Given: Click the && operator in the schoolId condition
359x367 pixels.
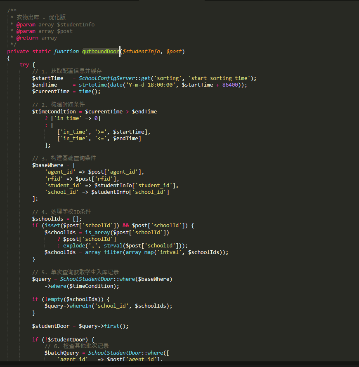Looking at the screenshot, I should (x=125, y=226).
